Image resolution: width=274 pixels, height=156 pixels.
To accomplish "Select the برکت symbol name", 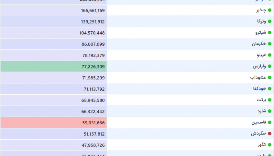I will coord(261,100).
